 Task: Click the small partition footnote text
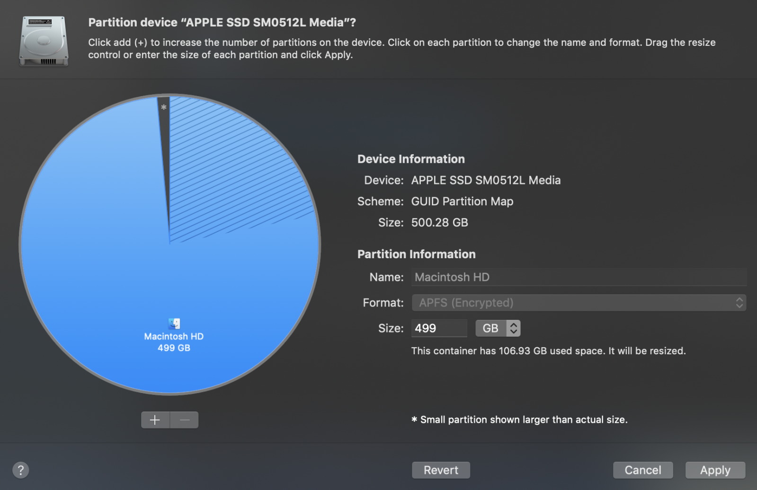(519, 420)
